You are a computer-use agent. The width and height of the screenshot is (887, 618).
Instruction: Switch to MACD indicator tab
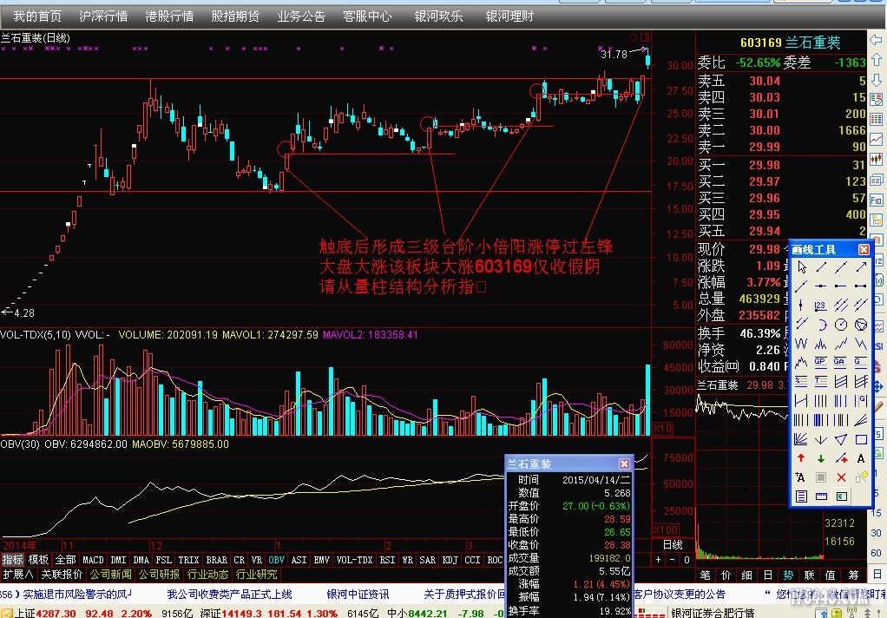point(94,560)
